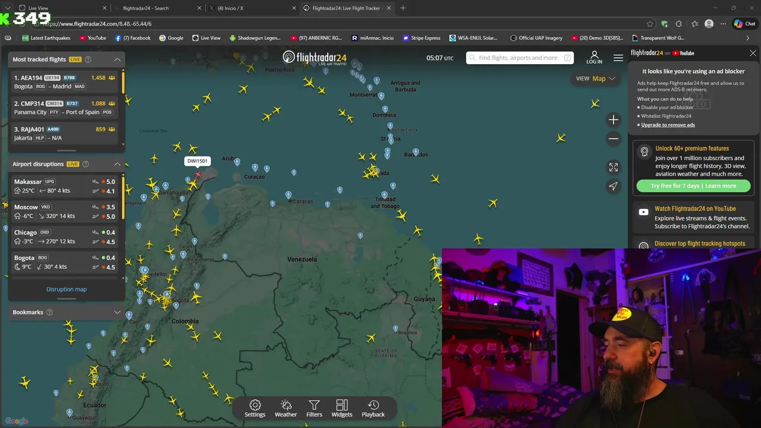
Task: Click Try free for 7 days button
Action: pyautogui.click(x=693, y=186)
